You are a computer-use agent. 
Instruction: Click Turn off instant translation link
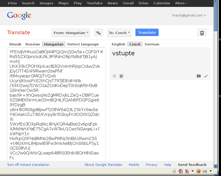tap(28, 165)
